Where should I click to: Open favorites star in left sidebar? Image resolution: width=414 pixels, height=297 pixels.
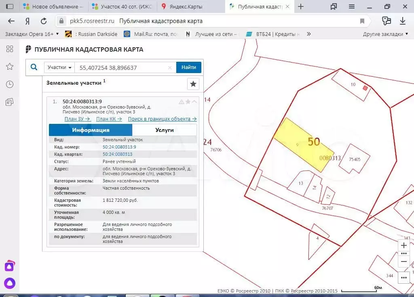pos(10,67)
